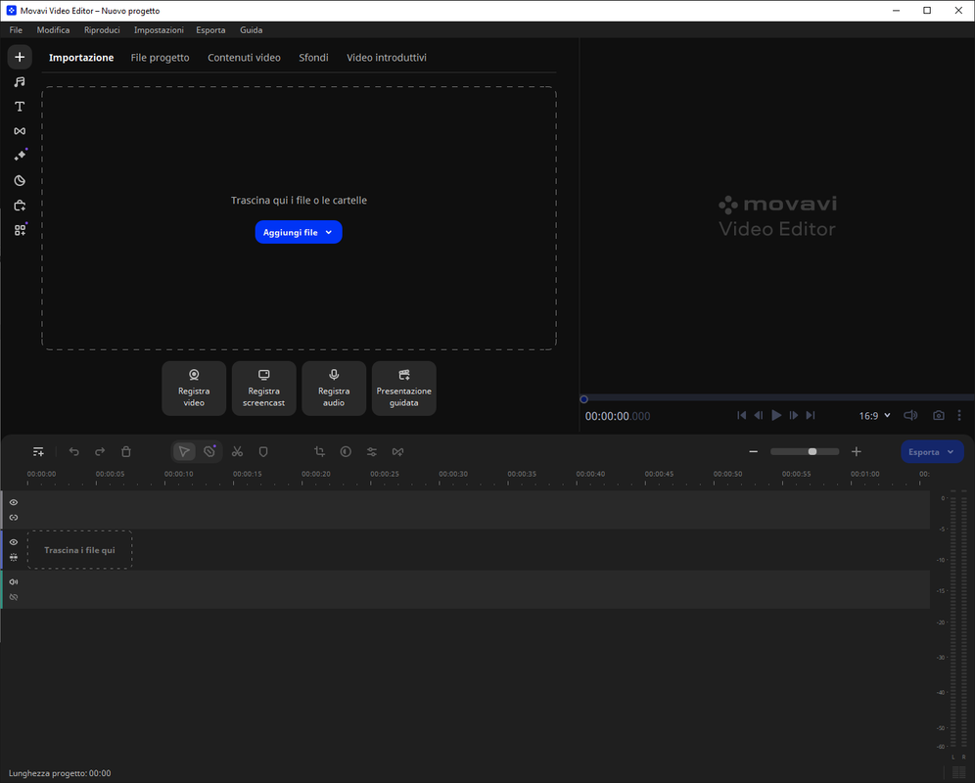The width and height of the screenshot is (975, 783).
Task: Step forward one frame
Action: 794,415
